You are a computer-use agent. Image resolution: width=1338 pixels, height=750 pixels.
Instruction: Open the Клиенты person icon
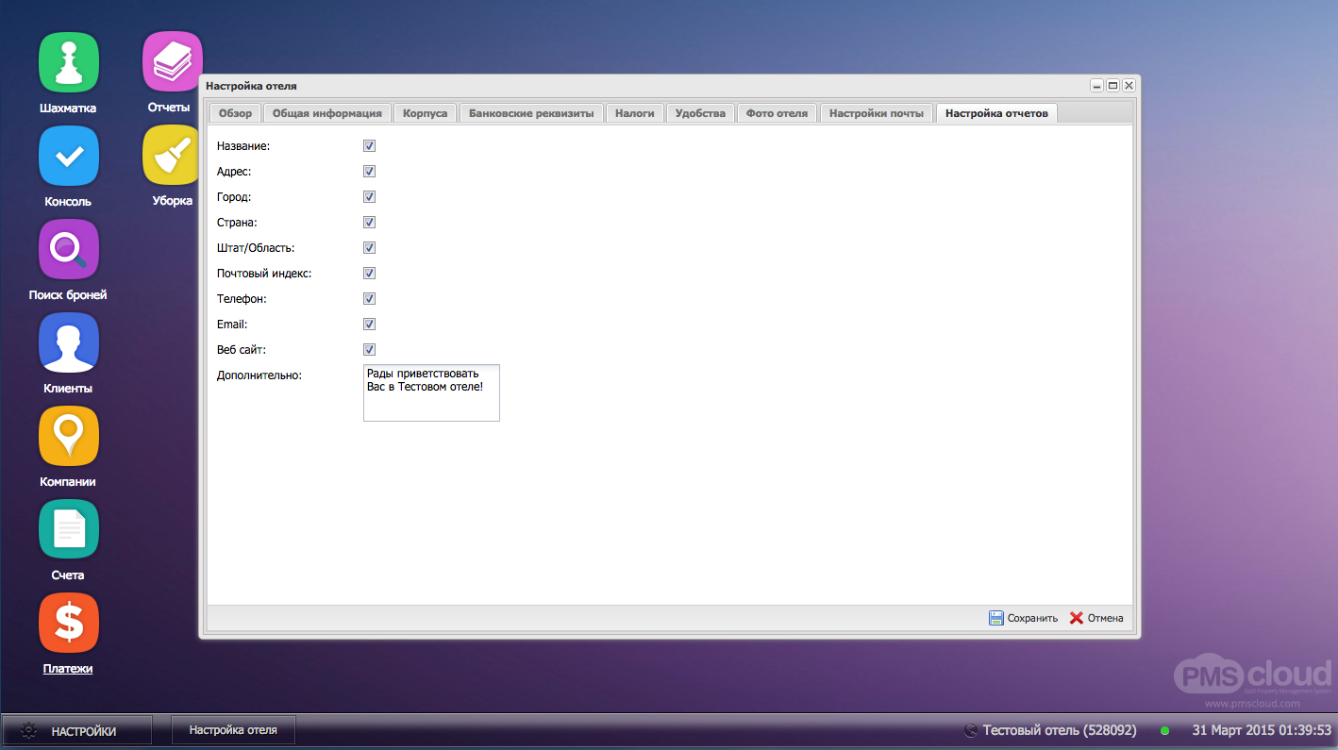68,342
